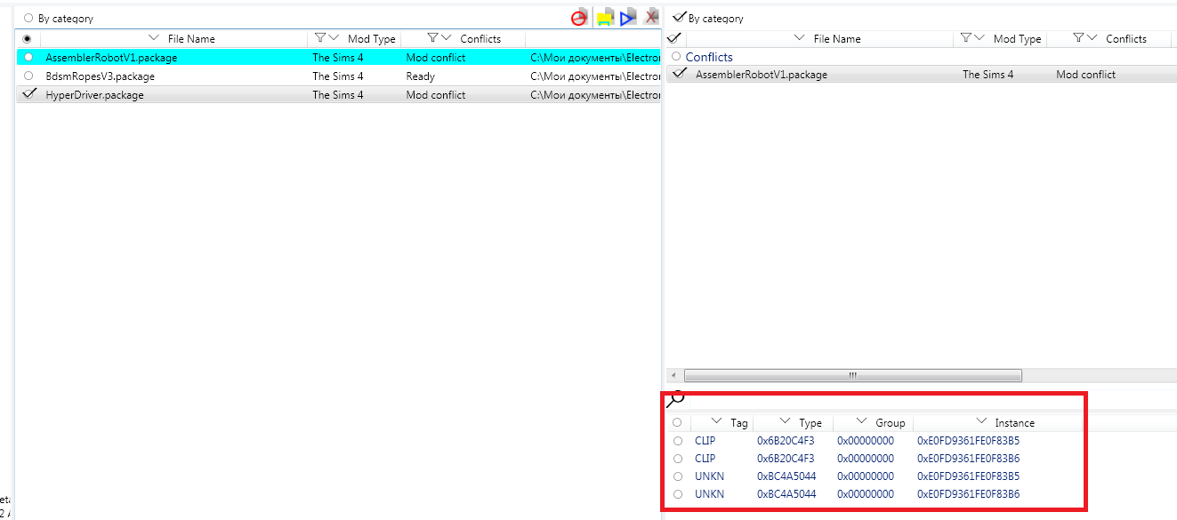The image size is (1177, 520).
Task: Click group 0x00000000 in UNKN row ending 83B6
Action: [x=866, y=494]
